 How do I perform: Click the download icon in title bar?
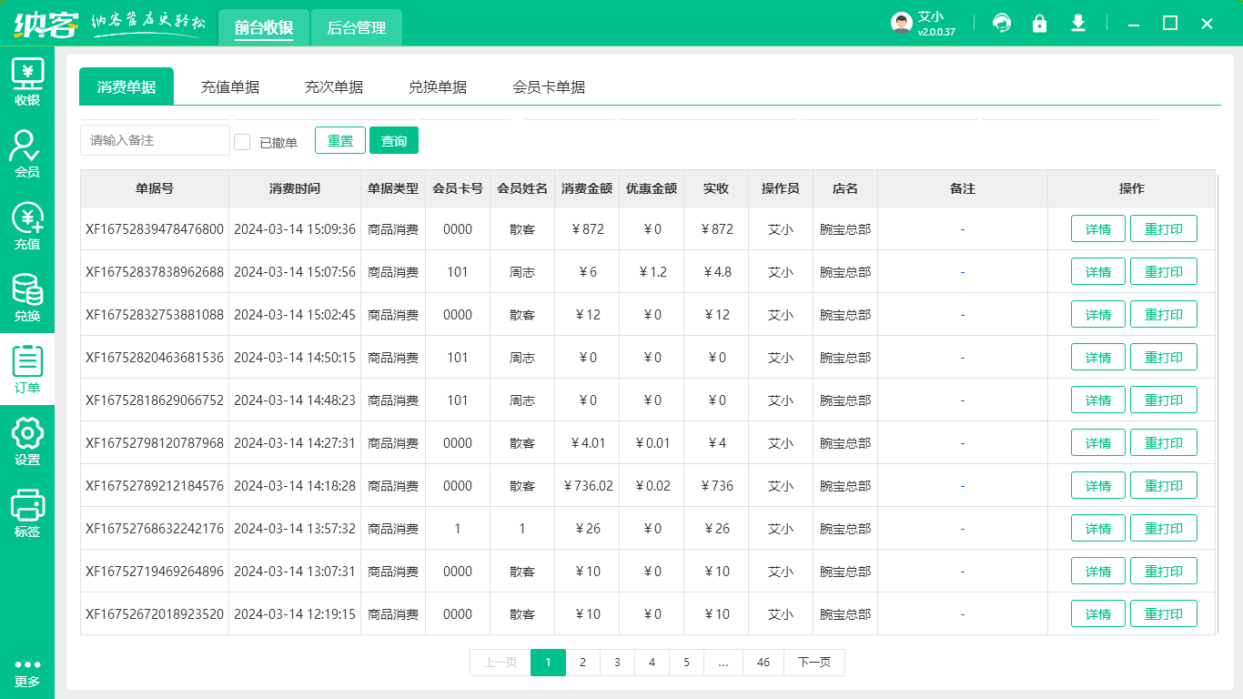click(x=1078, y=24)
